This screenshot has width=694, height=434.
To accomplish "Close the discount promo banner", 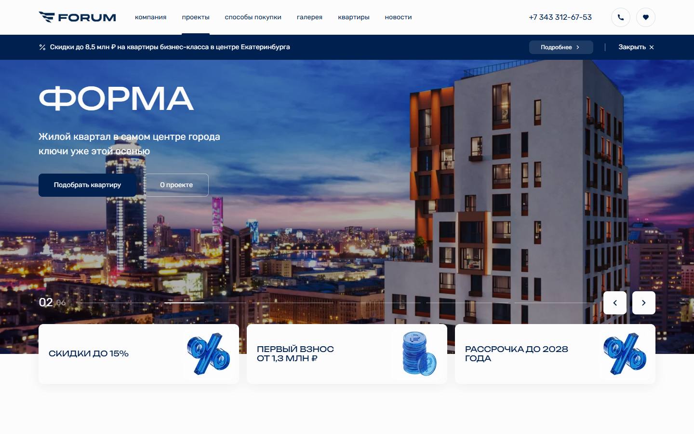I will pos(636,47).
